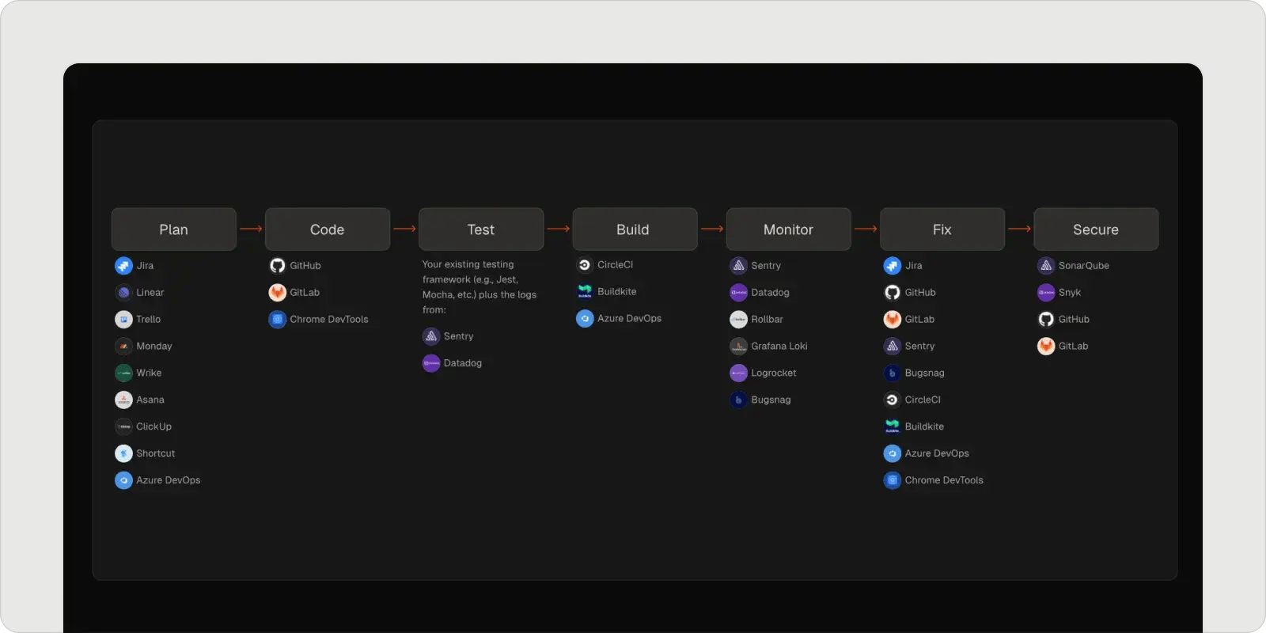Select the Snyk icon under Secure
This screenshot has width=1266, height=633.
coord(1046,293)
